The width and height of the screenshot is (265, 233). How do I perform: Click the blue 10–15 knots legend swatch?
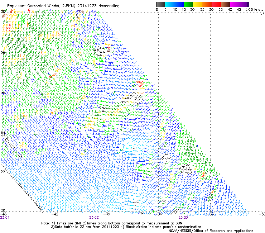(x=179, y=4)
